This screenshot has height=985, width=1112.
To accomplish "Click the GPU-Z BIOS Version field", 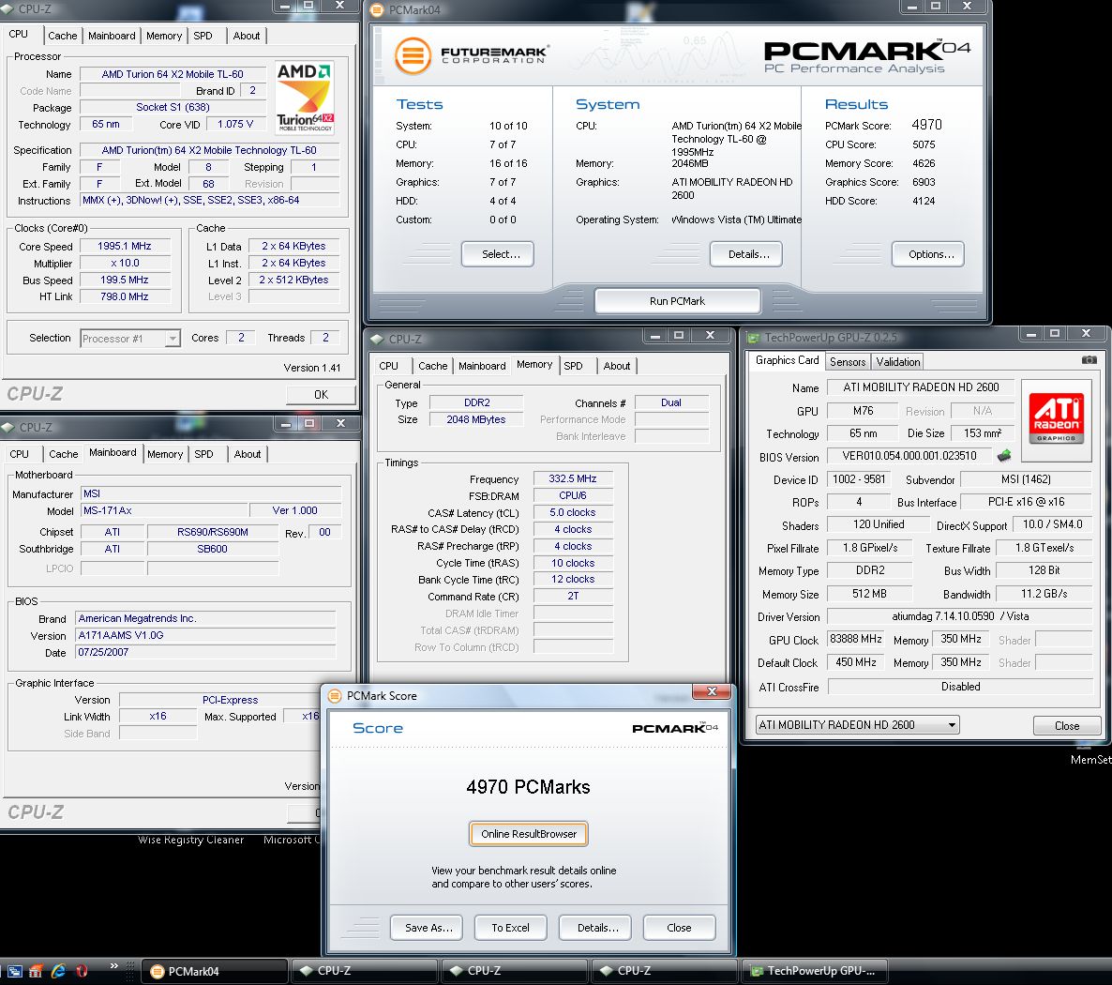I will pyautogui.click(x=909, y=456).
